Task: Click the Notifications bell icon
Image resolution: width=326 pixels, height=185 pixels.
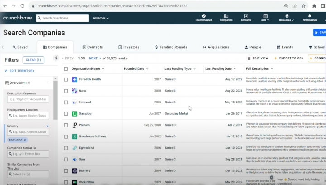Action: (x=310, y=16)
